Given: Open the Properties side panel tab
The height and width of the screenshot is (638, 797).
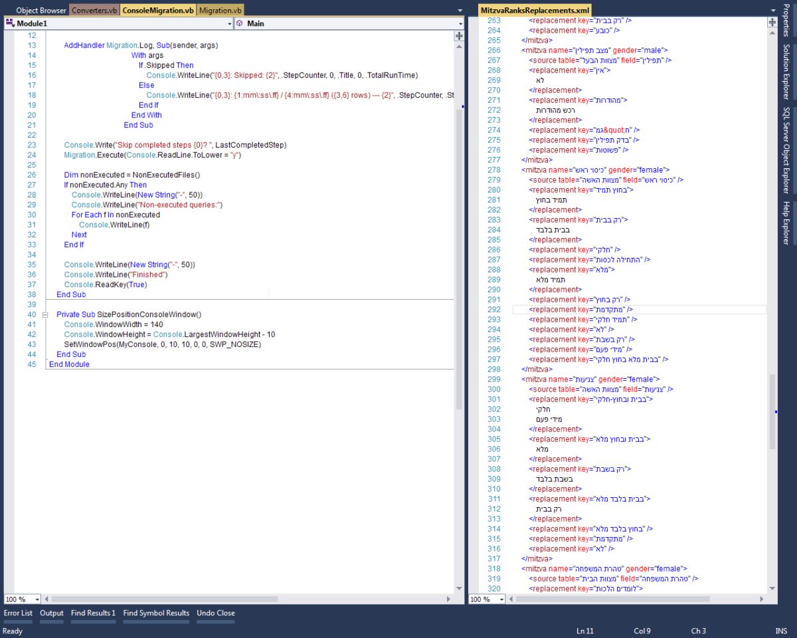Looking at the screenshot, I should click(786, 19).
